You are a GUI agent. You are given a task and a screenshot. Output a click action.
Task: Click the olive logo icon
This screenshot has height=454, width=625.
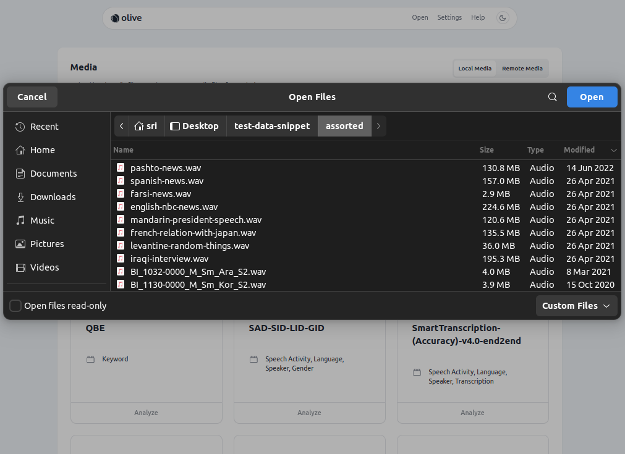click(115, 18)
